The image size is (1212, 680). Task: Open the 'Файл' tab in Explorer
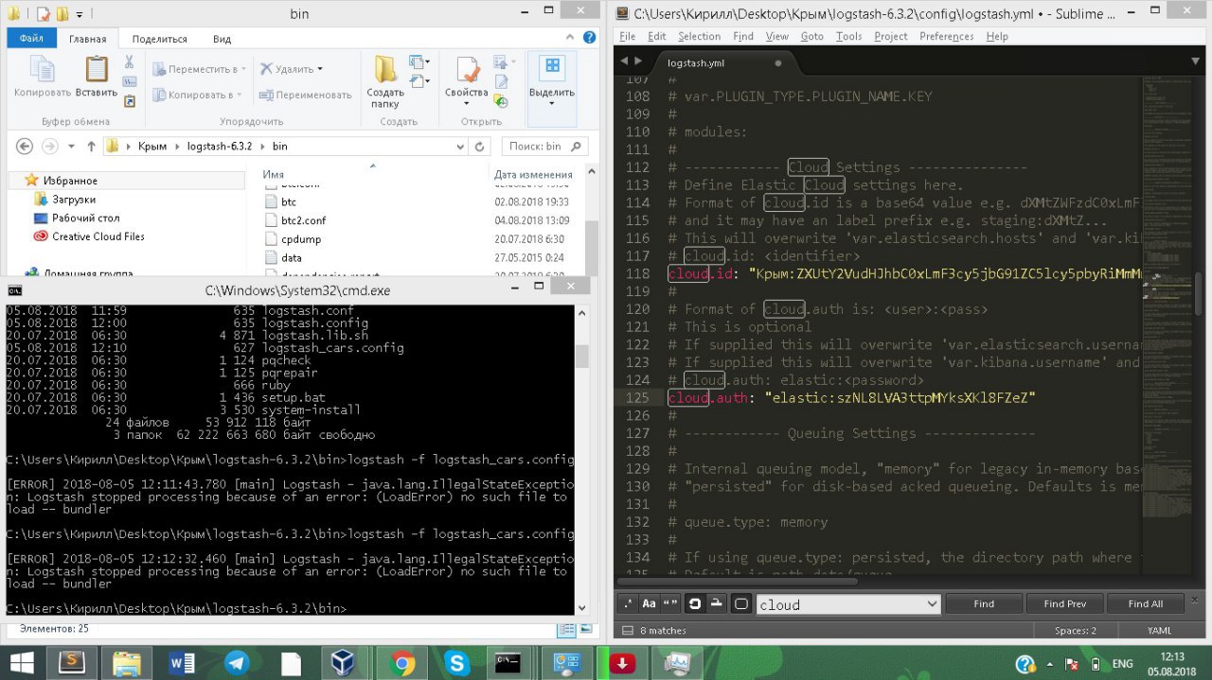(x=30, y=39)
